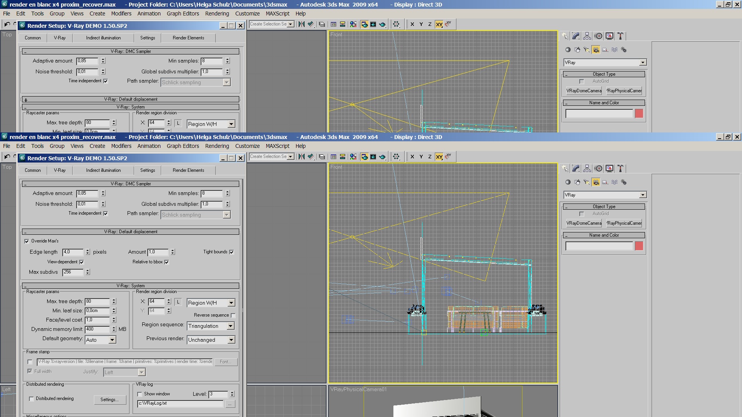Open the Material Editor spheres icon
The width and height of the screenshot is (742, 417).
pos(353,157)
